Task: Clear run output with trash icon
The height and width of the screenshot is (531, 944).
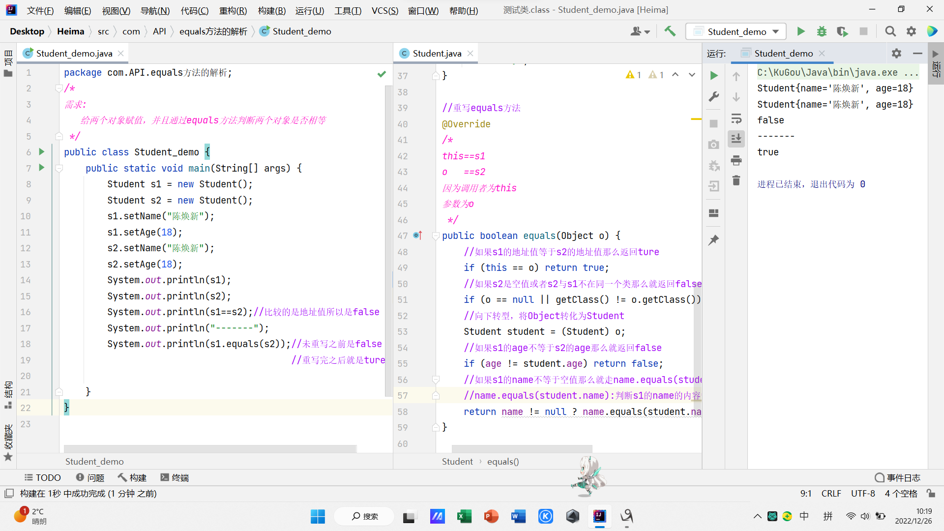Action: pos(736,181)
